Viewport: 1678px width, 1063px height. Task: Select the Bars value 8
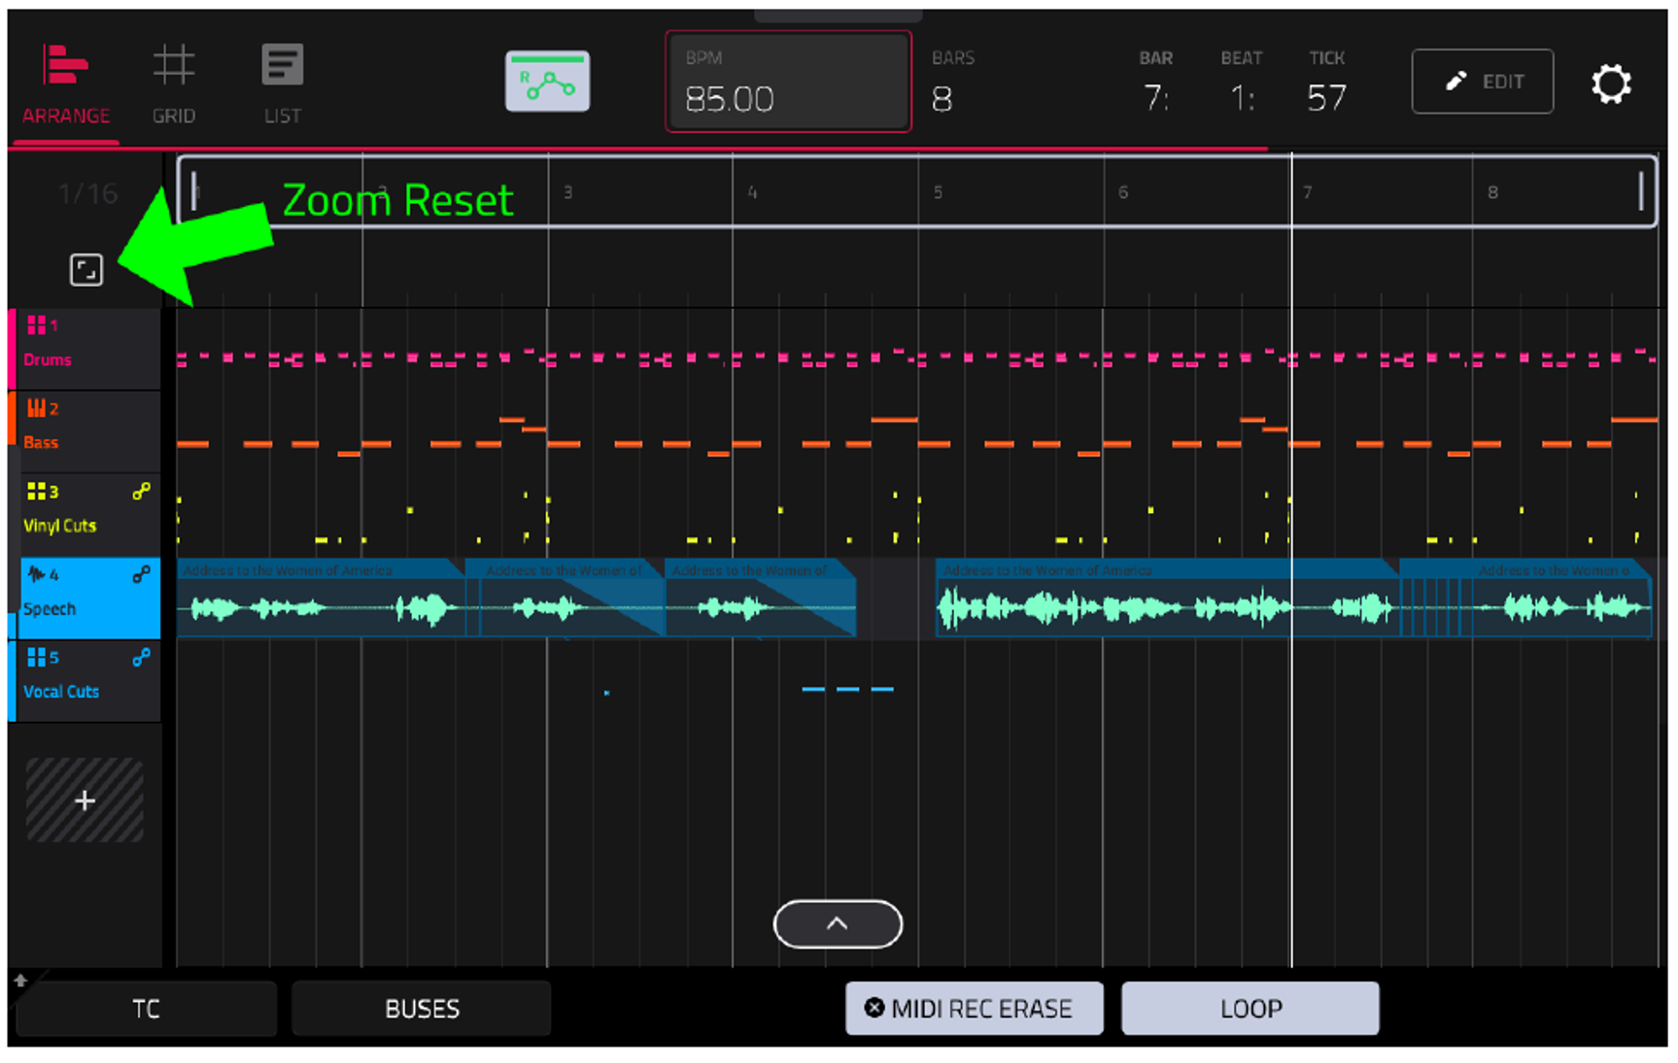point(942,98)
